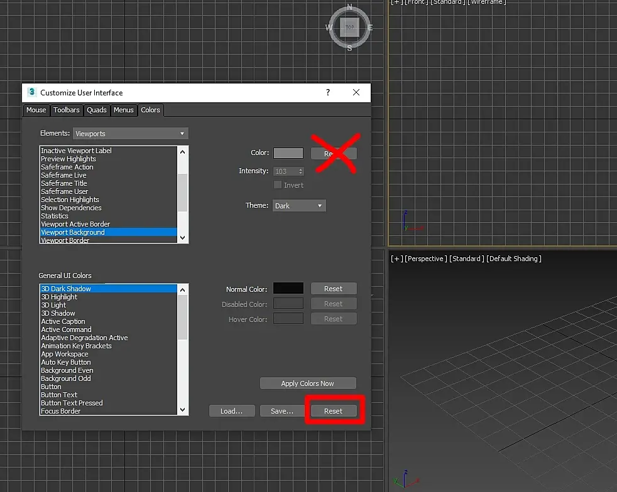Click ViewCube compass W direction
617x492 pixels.
pos(329,28)
